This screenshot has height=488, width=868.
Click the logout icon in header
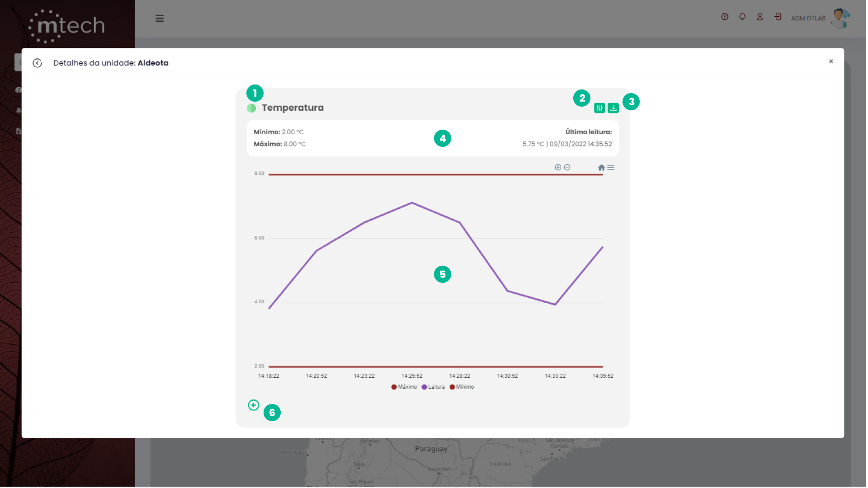(x=778, y=17)
